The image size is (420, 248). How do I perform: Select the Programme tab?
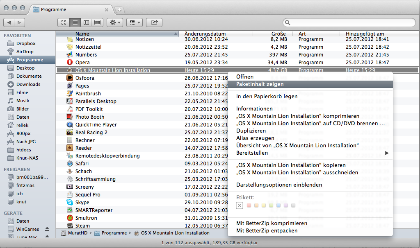pyautogui.click(x=71, y=10)
